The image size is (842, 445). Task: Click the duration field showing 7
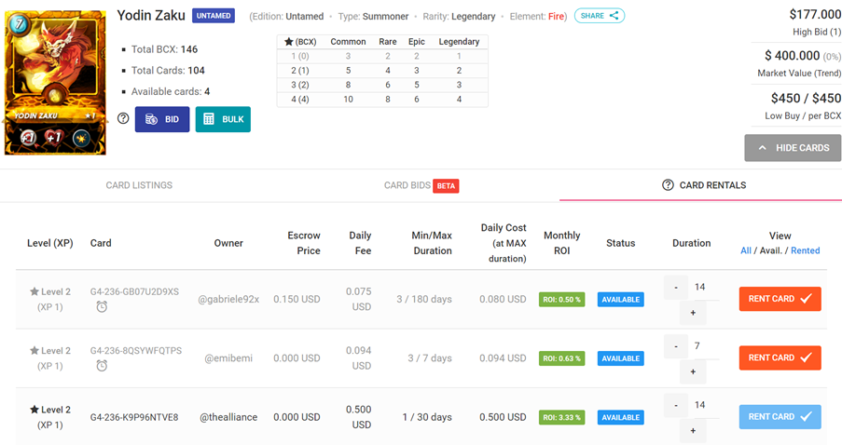[703, 346]
